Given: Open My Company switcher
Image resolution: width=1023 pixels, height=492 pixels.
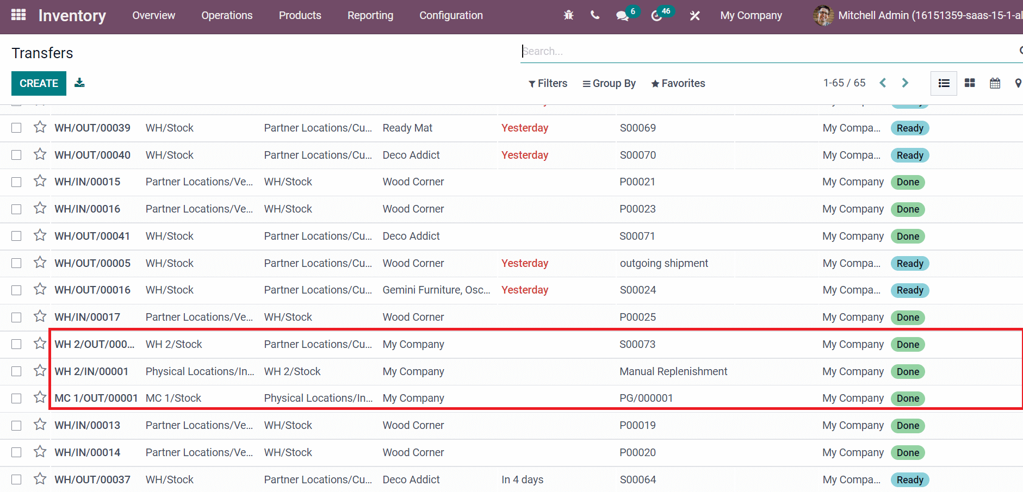Looking at the screenshot, I should pos(751,16).
